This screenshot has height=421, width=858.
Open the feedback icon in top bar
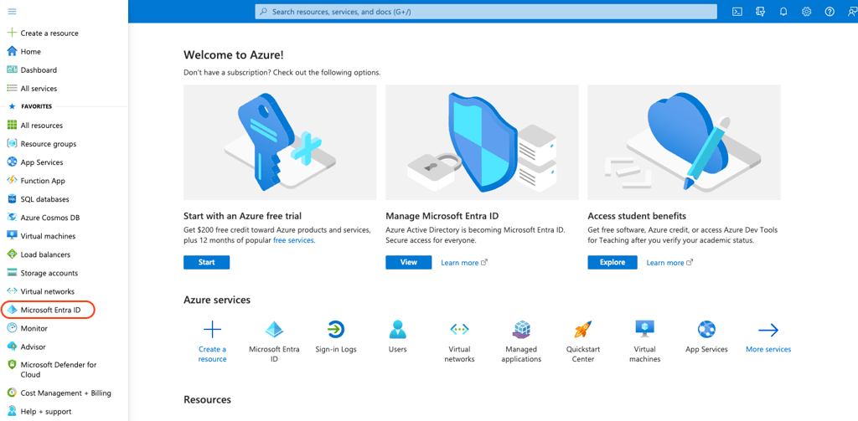[x=852, y=12]
